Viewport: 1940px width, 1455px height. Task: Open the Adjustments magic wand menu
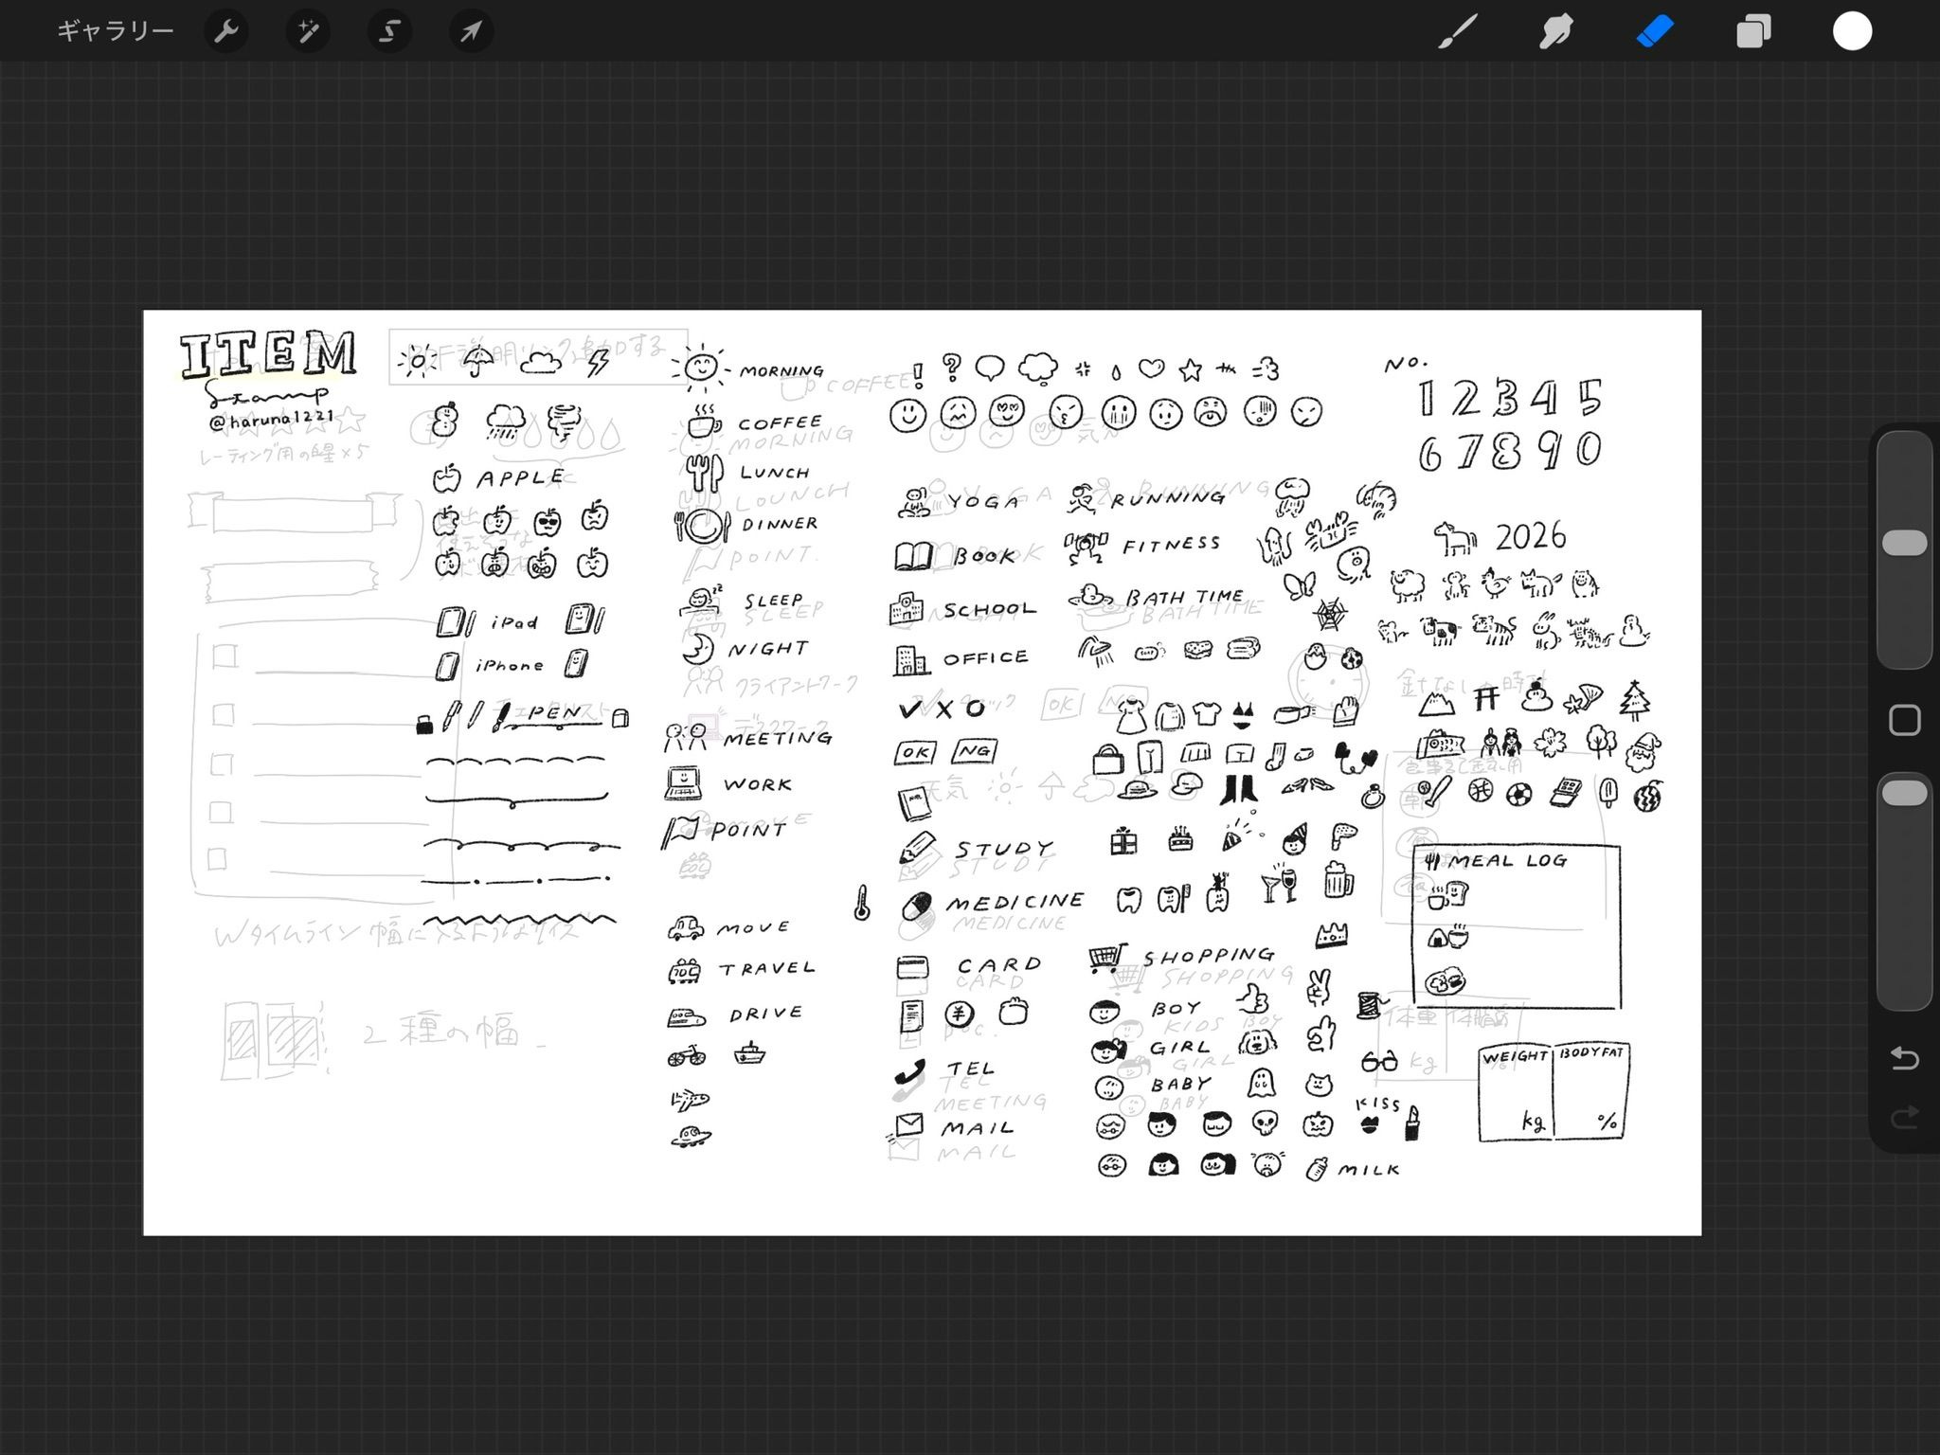coord(308,31)
